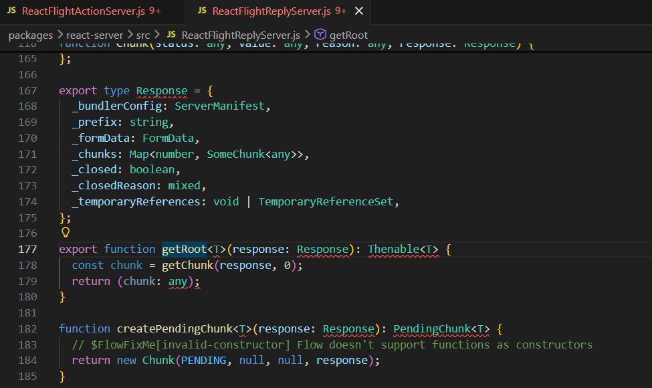Open the packages breadcrumb dropdown
The height and width of the screenshot is (388, 652).
[30, 35]
